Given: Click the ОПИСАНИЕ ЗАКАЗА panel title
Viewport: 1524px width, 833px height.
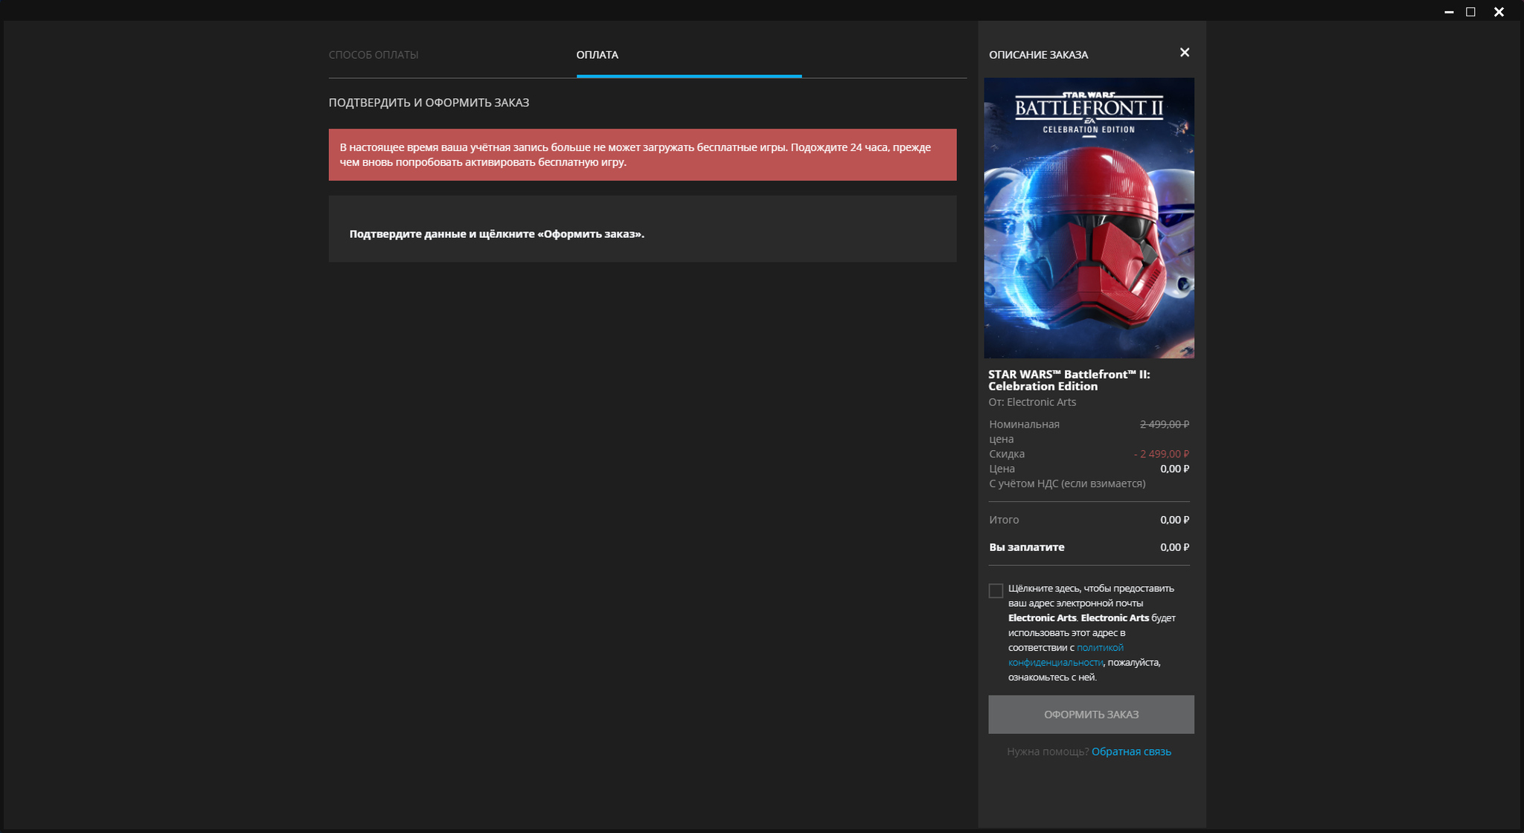Looking at the screenshot, I should pos(1038,55).
